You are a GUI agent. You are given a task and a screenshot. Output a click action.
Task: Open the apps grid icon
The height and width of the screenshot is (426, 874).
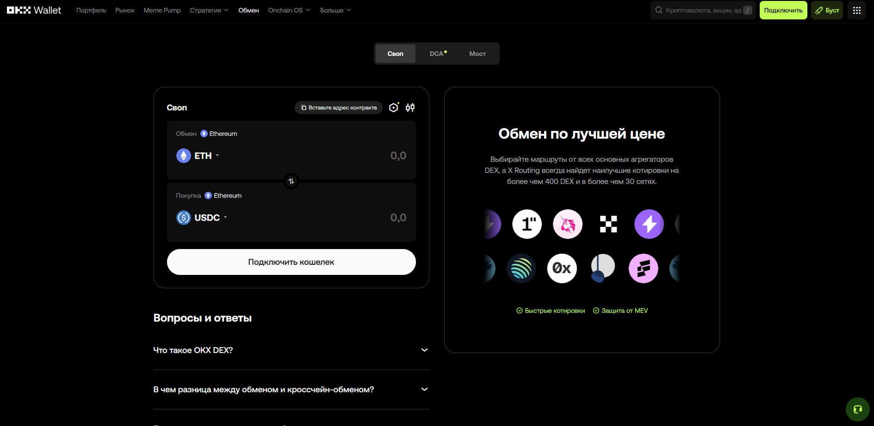tap(857, 10)
